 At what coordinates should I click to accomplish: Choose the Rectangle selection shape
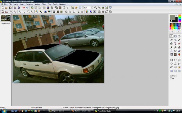171,60
